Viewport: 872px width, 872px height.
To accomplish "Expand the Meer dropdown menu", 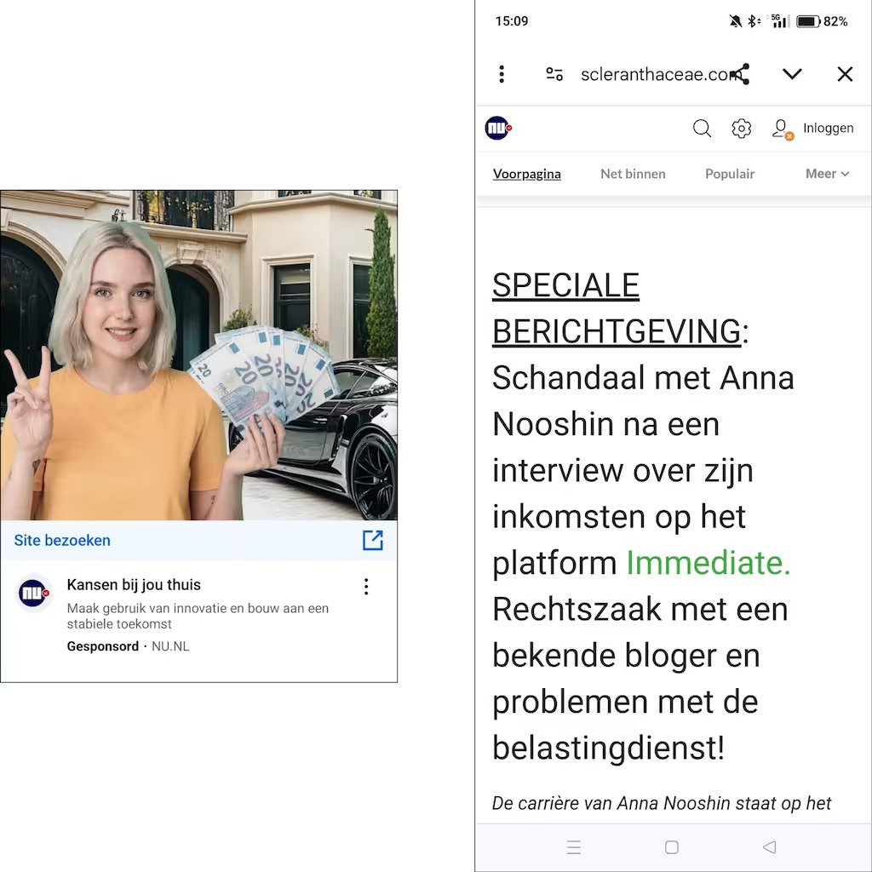I will pyautogui.click(x=828, y=174).
